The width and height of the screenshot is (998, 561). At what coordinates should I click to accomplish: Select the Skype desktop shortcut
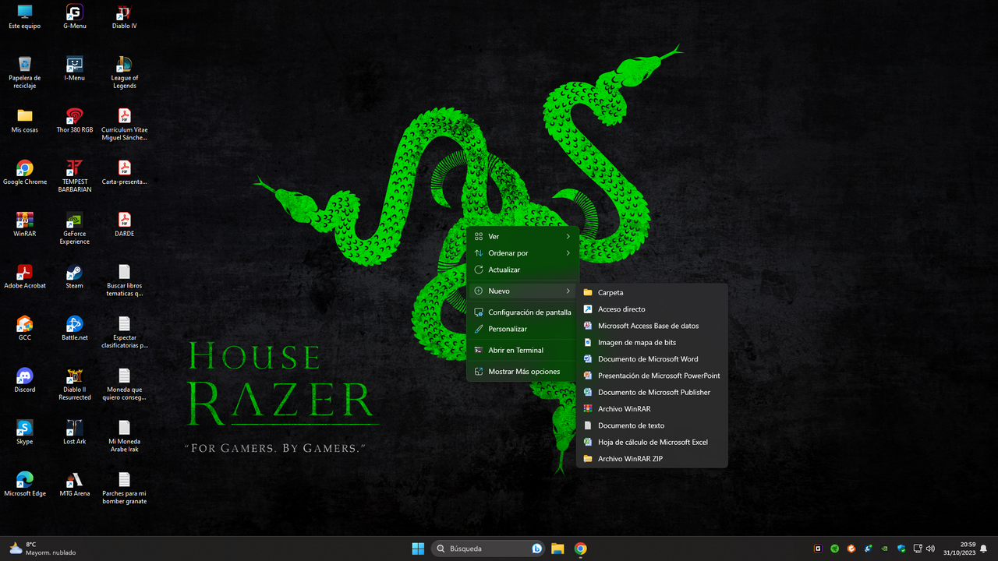(x=25, y=432)
